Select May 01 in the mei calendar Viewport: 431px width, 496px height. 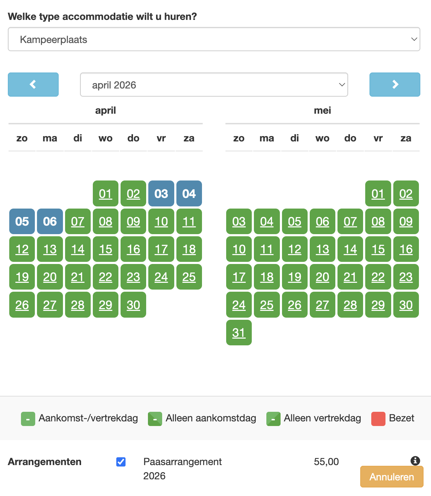point(378,194)
